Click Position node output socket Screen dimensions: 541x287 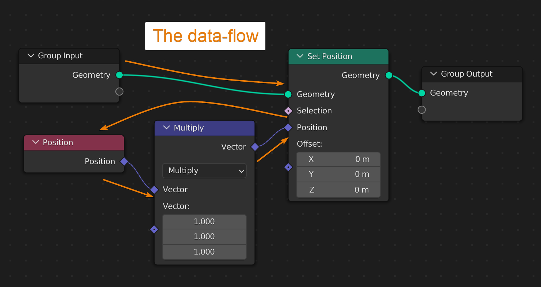[124, 162]
